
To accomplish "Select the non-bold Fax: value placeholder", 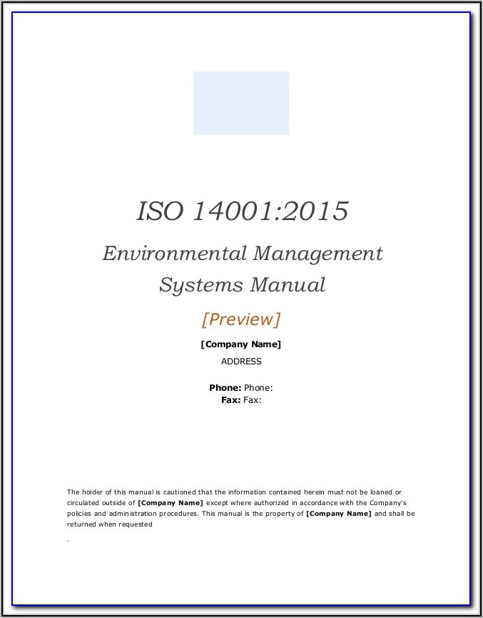I will (x=253, y=400).
